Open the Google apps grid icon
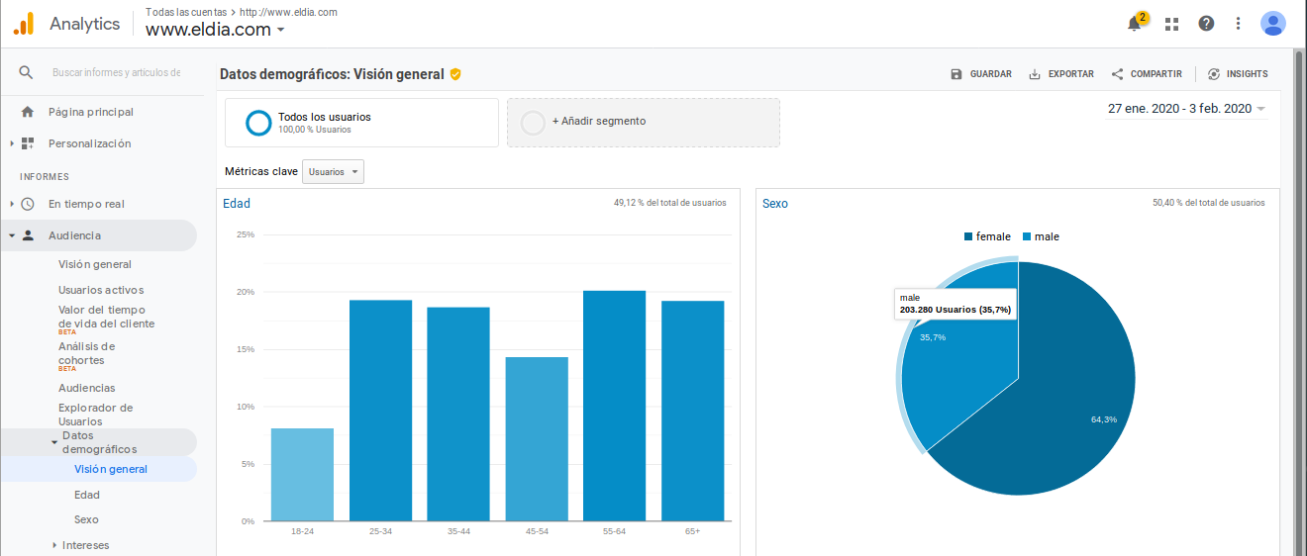Screen dimensions: 1307x556 (1171, 24)
